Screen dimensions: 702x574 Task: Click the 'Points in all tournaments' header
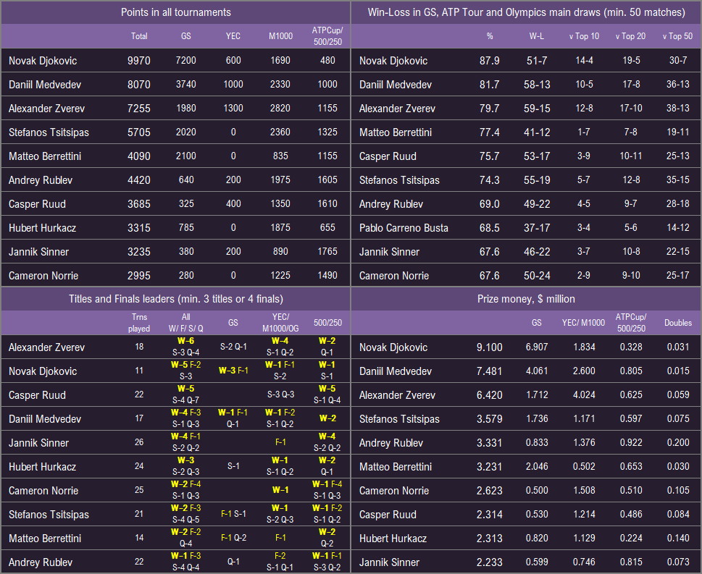tap(176, 12)
